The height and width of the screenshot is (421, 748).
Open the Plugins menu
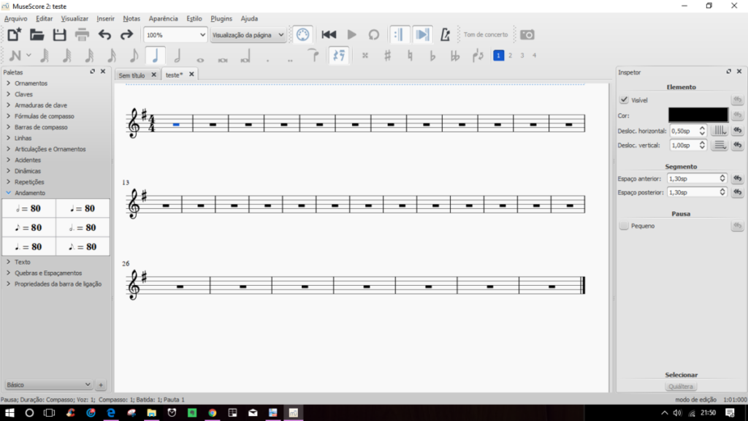pos(221,18)
